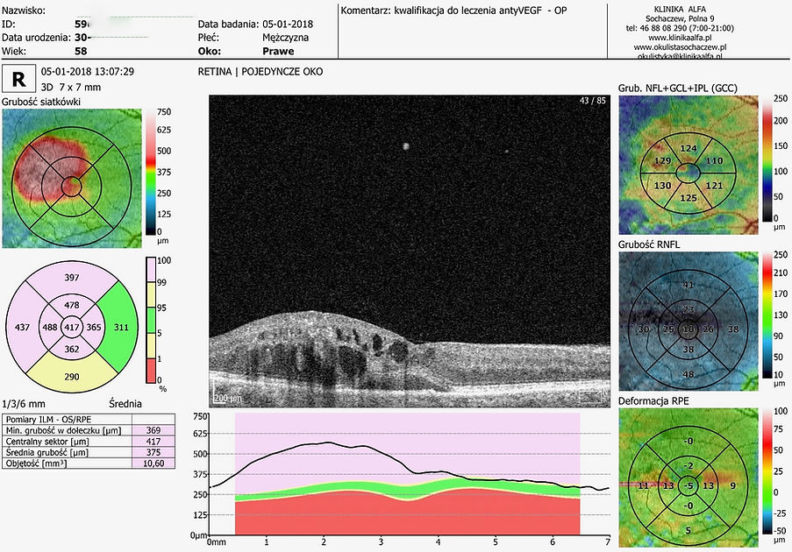Click GCC sector value 121

point(714,185)
